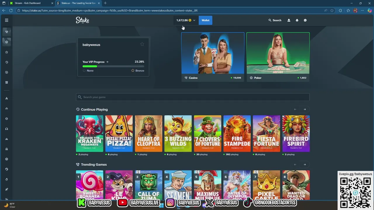Click the VIP progress bar

(113, 66)
